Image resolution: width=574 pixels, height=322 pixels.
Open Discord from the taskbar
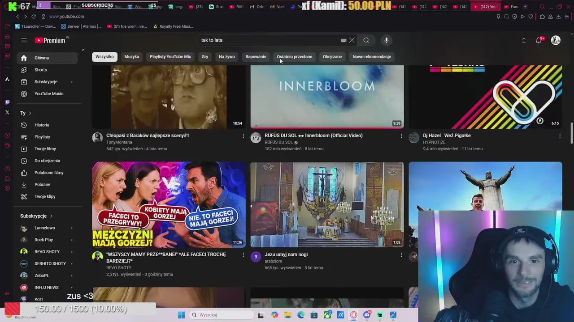pos(367,315)
